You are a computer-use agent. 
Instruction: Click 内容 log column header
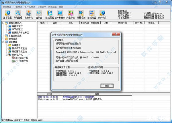(x=97, y=94)
